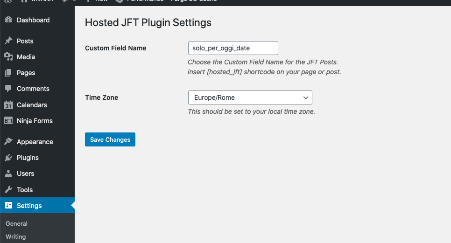Click the Comments speech bubble icon
Screen dimensions: 451x243
[8, 89]
